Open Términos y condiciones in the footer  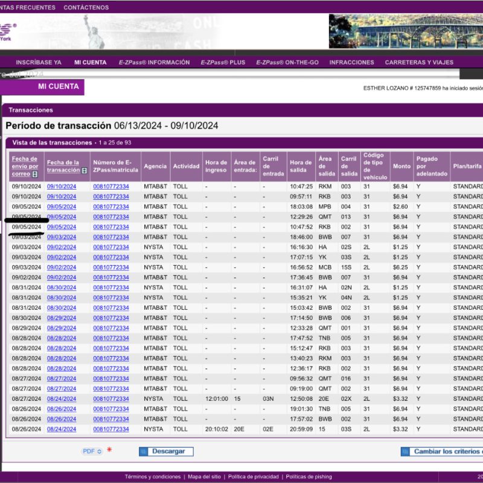pyautogui.click(x=153, y=477)
